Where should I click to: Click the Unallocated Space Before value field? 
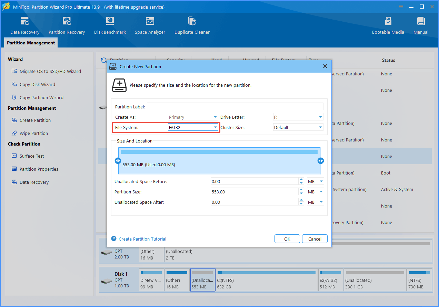point(254,181)
